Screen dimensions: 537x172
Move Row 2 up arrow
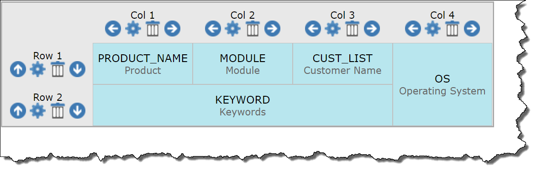click(18, 111)
